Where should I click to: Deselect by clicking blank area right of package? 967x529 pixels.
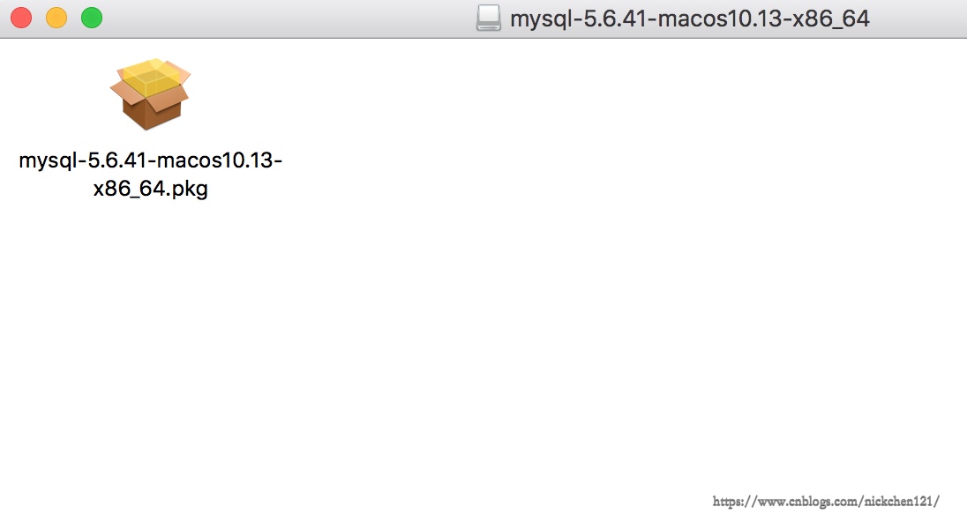(x=529, y=176)
